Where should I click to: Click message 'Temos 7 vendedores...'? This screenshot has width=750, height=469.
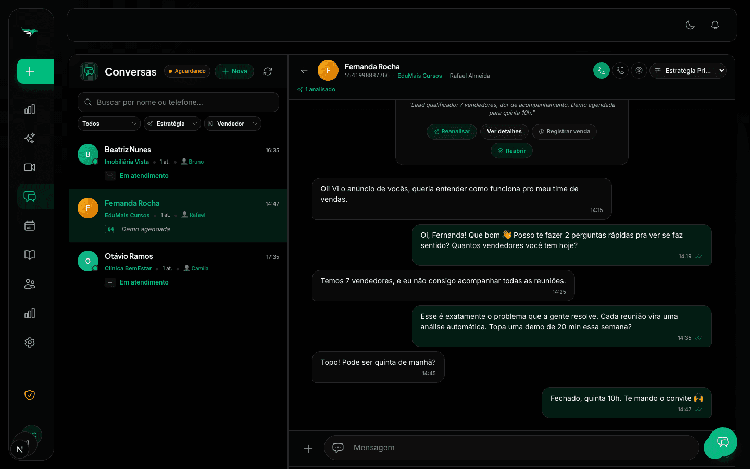click(x=443, y=286)
